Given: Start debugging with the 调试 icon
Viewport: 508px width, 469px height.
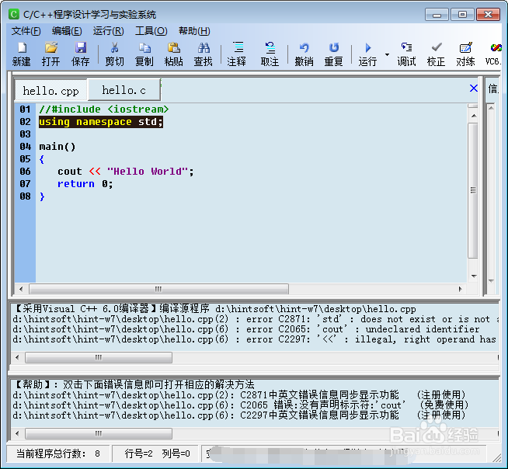Looking at the screenshot, I should [x=406, y=54].
